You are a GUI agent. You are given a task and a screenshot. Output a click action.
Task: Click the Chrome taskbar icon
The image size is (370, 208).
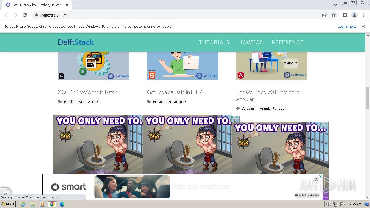52,204
